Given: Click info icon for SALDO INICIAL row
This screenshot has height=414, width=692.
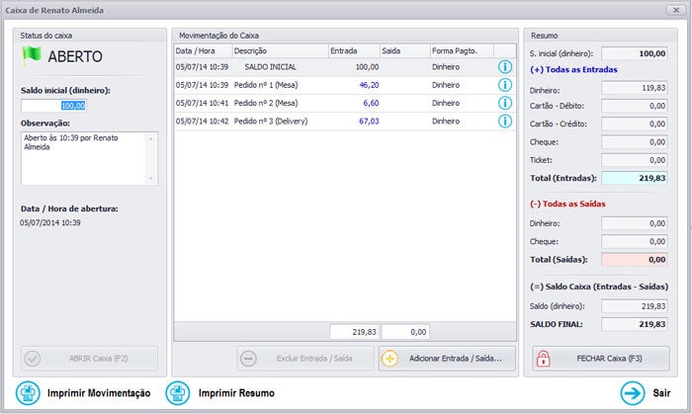Looking at the screenshot, I should [x=505, y=67].
